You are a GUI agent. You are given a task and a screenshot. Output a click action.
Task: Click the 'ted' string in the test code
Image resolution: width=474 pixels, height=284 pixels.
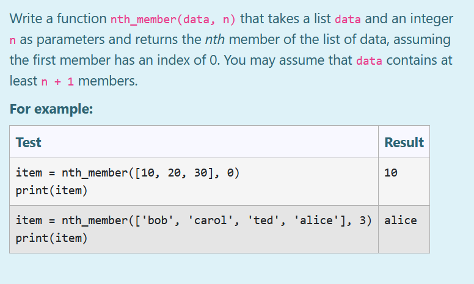tap(263, 220)
